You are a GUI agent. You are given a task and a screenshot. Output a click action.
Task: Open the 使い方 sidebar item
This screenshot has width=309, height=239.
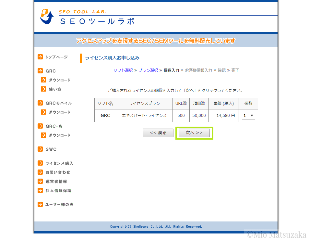(x=55, y=89)
